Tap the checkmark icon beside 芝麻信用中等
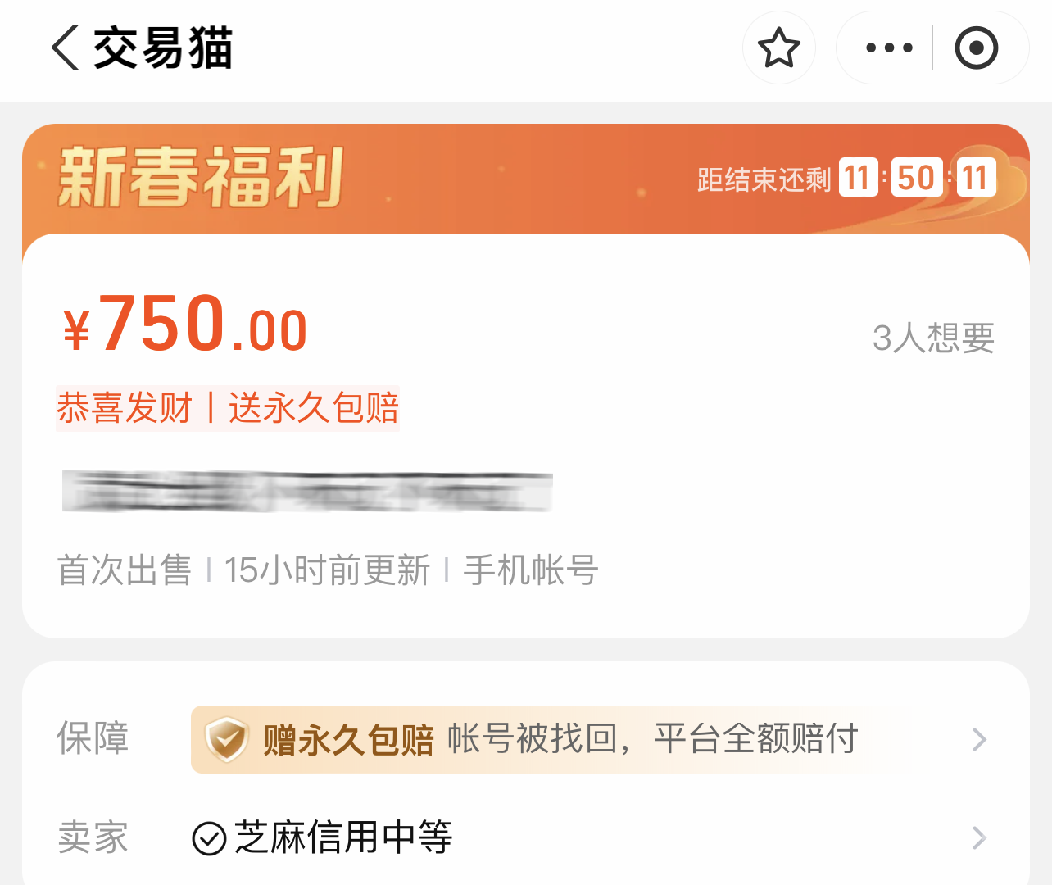Viewport: 1052px width, 885px height. pos(209,838)
